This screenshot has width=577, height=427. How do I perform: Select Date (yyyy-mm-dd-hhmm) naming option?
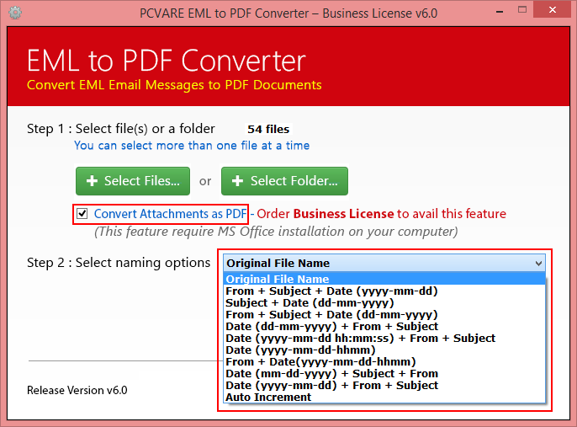pyautogui.click(x=384, y=350)
